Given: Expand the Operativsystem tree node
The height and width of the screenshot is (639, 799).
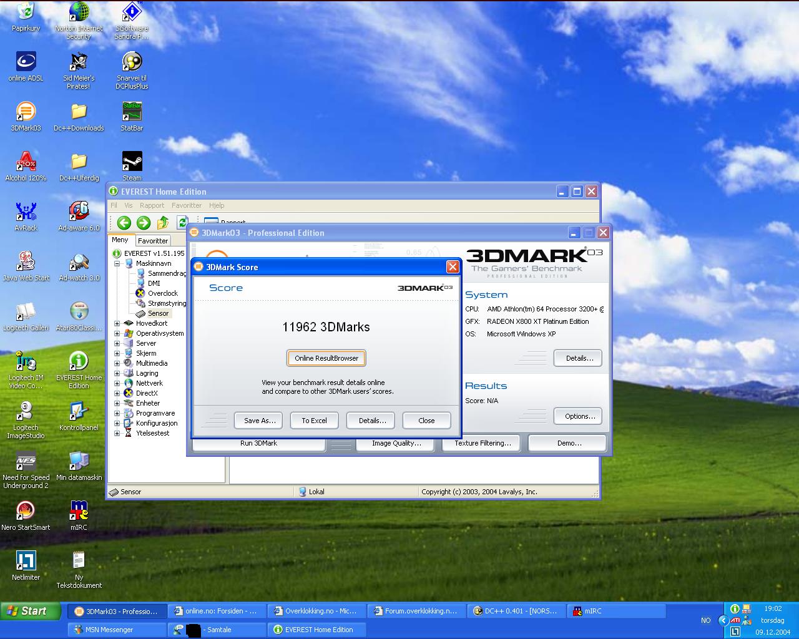Looking at the screenshot, I should coord(117,333).
